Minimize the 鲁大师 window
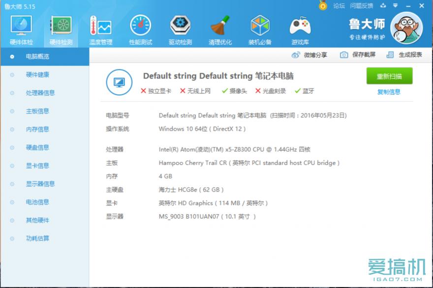 408,6
